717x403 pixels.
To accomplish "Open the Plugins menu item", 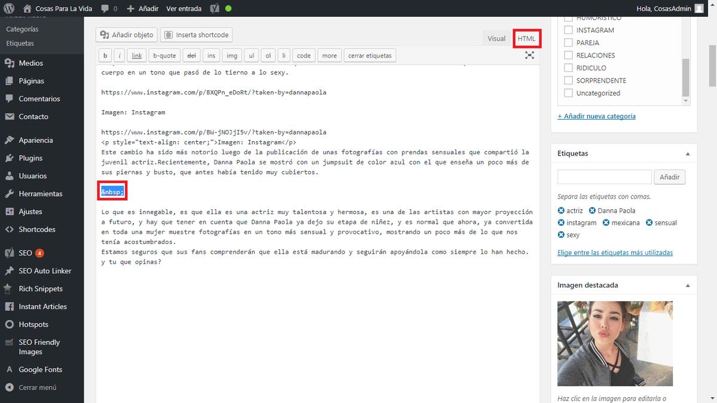I will click(x=30, y=158).
